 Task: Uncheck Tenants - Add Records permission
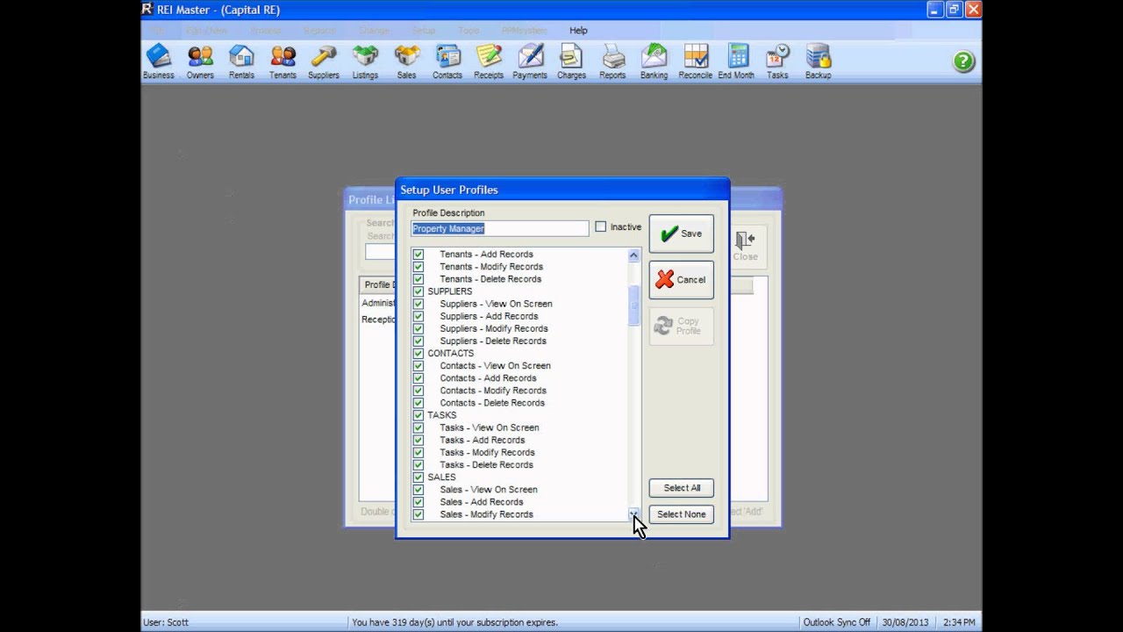[x=418, y=255]
